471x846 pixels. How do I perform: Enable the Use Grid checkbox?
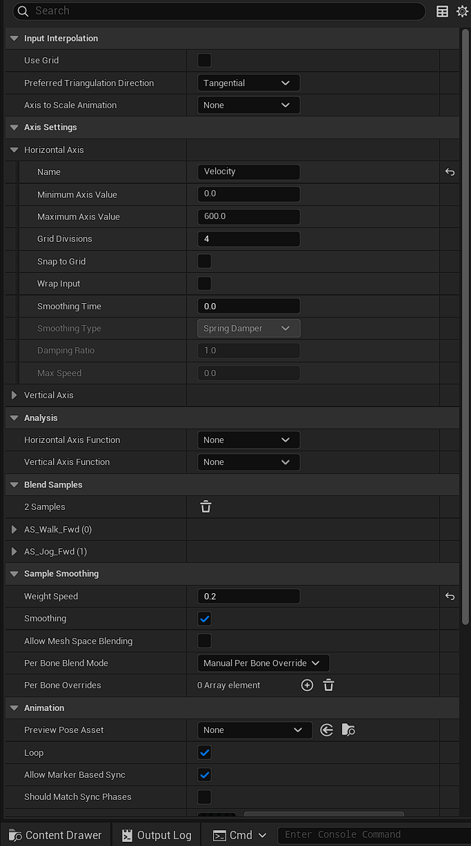(205, 61)
